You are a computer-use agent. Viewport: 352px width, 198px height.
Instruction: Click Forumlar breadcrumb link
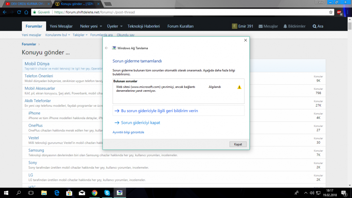[29, 44]
